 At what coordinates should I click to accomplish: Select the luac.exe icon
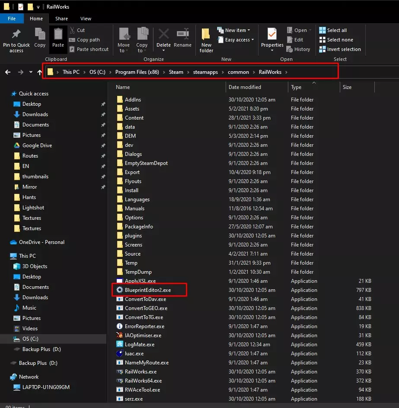tap(120, 353)
